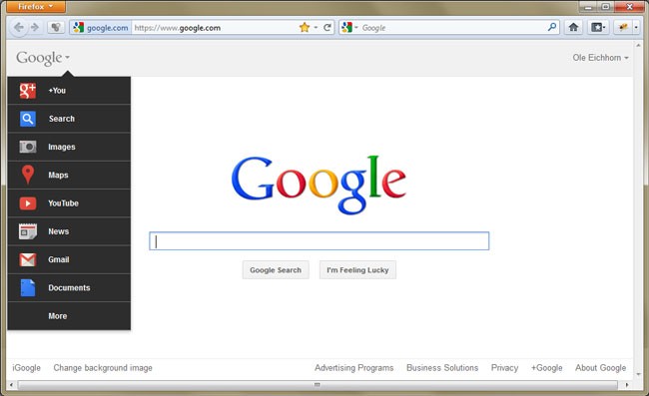Click the horizontal scrollbar right arrow
This screenshot has width=649, height=396.
click(627, 385)
